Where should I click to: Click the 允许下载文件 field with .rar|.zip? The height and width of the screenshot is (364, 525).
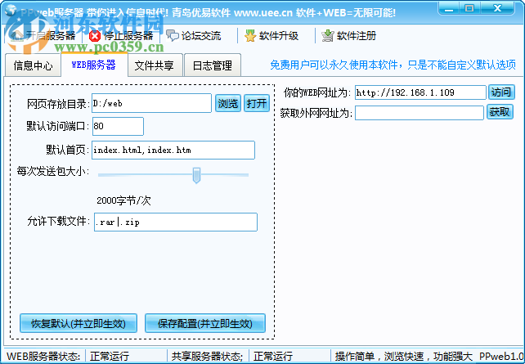pyautogui.click(x=176, y=222)
